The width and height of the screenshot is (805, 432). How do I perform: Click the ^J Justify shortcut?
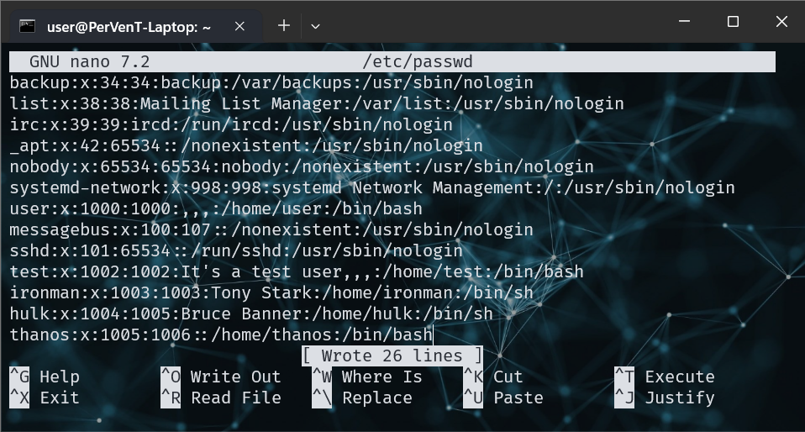tap(665, 398)
